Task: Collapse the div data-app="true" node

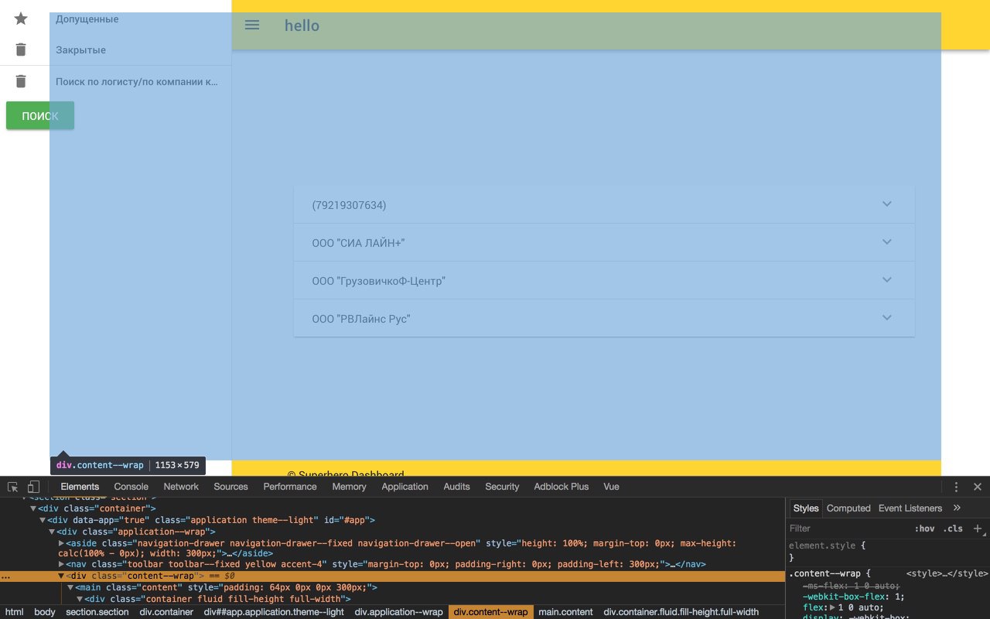Action: (x=43, y=520)
